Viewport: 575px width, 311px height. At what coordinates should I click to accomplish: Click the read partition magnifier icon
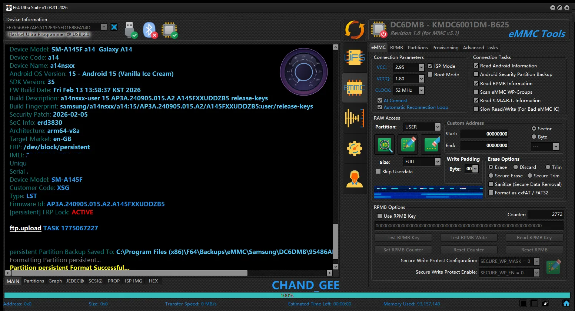click(385, 144)
